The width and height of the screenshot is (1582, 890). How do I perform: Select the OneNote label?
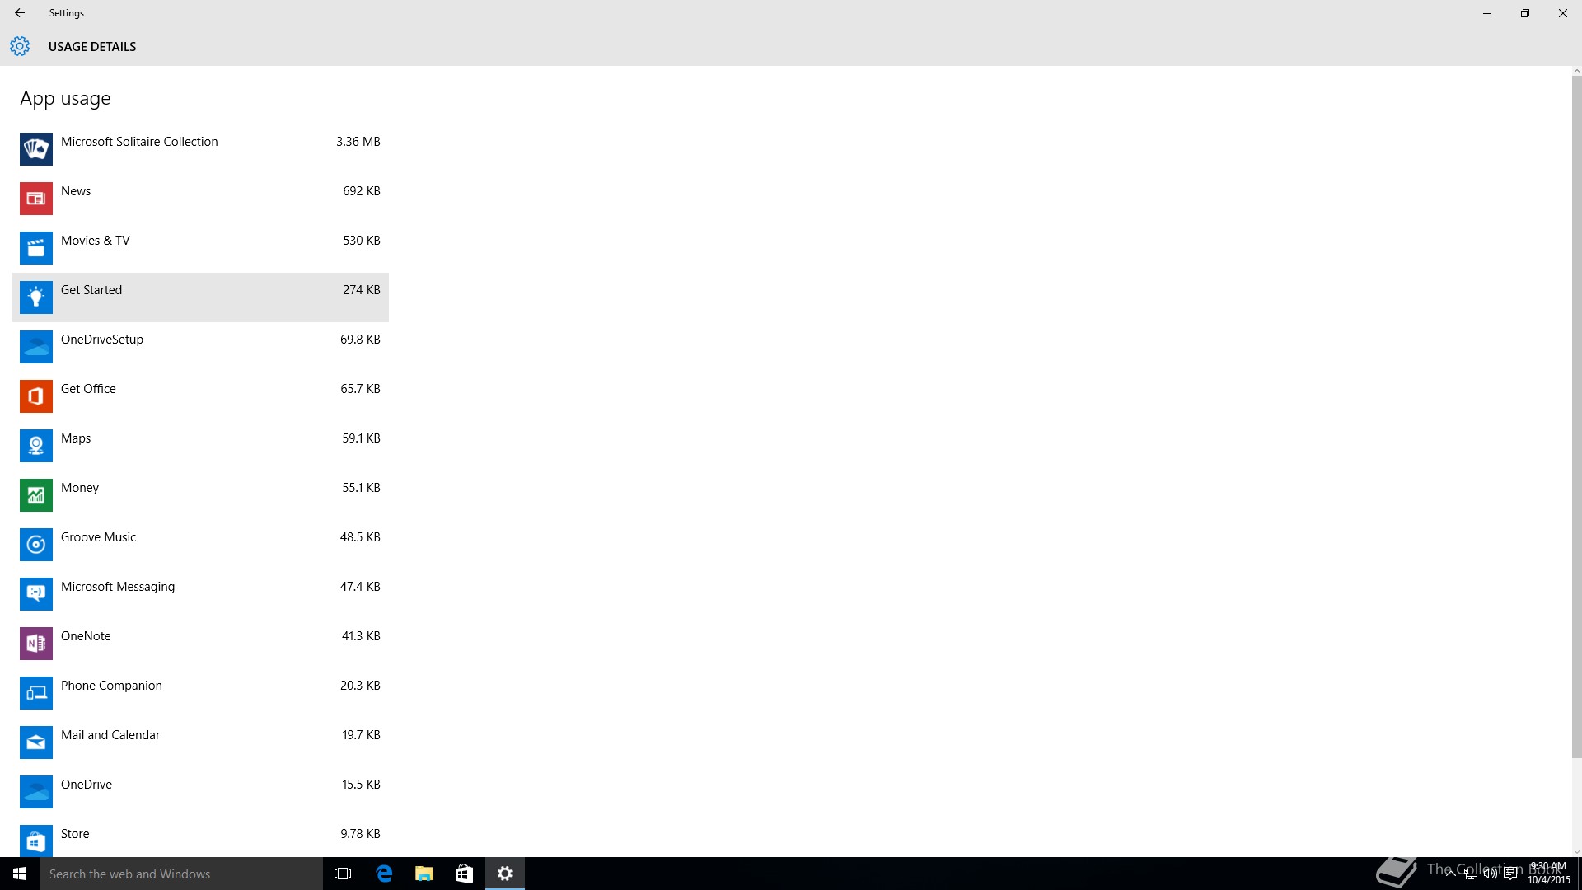[x=86, y=636]
